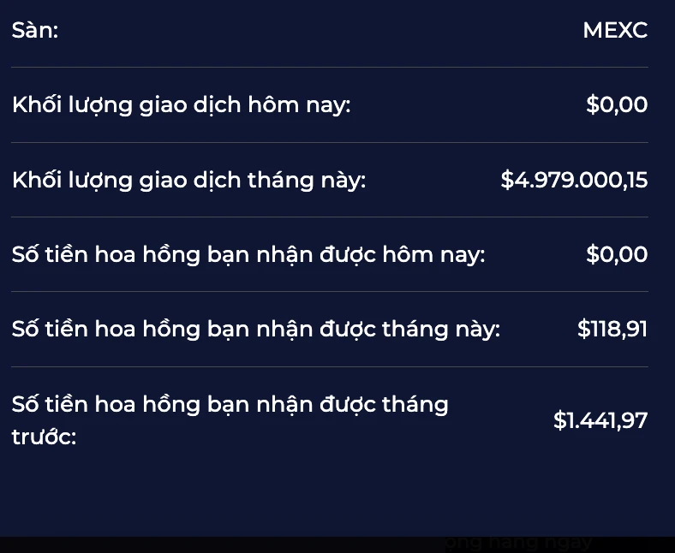
Task: Select the MEXC exchange name
Action: click(x=614, y=31)
